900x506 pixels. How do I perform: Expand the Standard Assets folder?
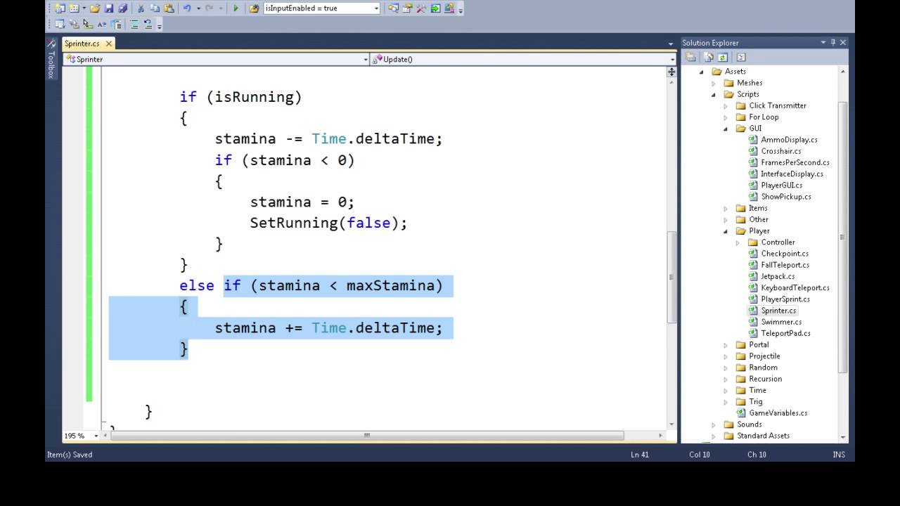click(x=714, y=436)
